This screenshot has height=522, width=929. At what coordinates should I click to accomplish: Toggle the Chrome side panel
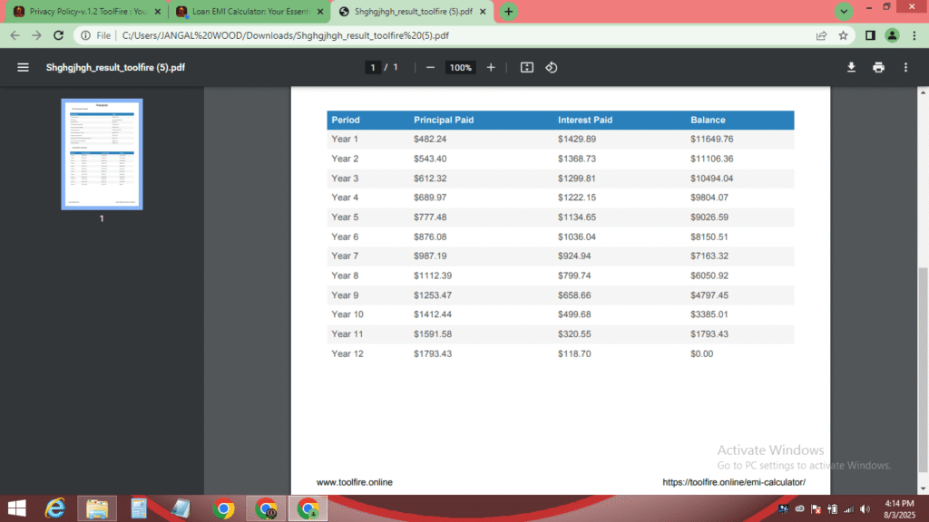(x=870, y=35)
